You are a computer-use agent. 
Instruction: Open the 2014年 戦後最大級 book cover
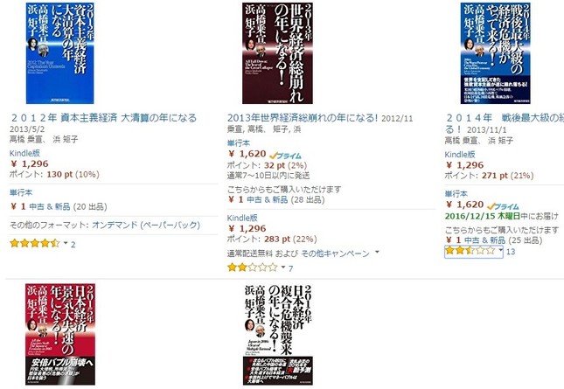click(x=495, y=53)
